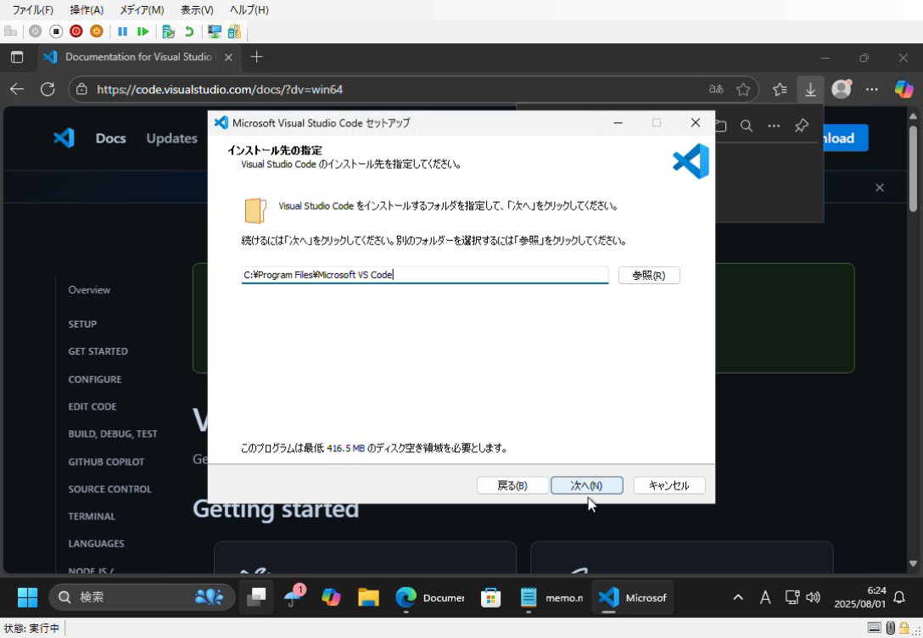This screenshot has width=923, height=638.
Task: Search downloads in the downloads panel
Action: [x=747, y=126]
